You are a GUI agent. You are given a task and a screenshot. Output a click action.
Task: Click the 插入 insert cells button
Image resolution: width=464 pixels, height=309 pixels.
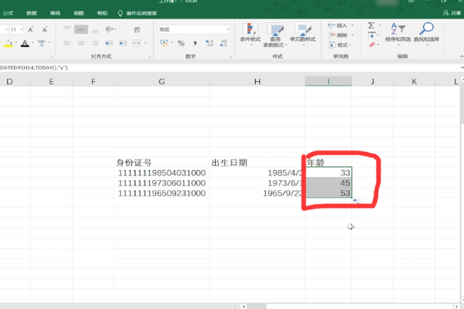click(338, 25)
